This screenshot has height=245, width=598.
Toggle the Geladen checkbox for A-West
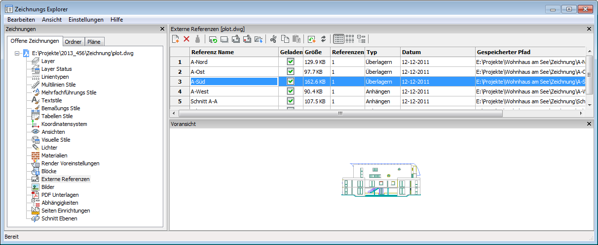click(x=291, y=92)
